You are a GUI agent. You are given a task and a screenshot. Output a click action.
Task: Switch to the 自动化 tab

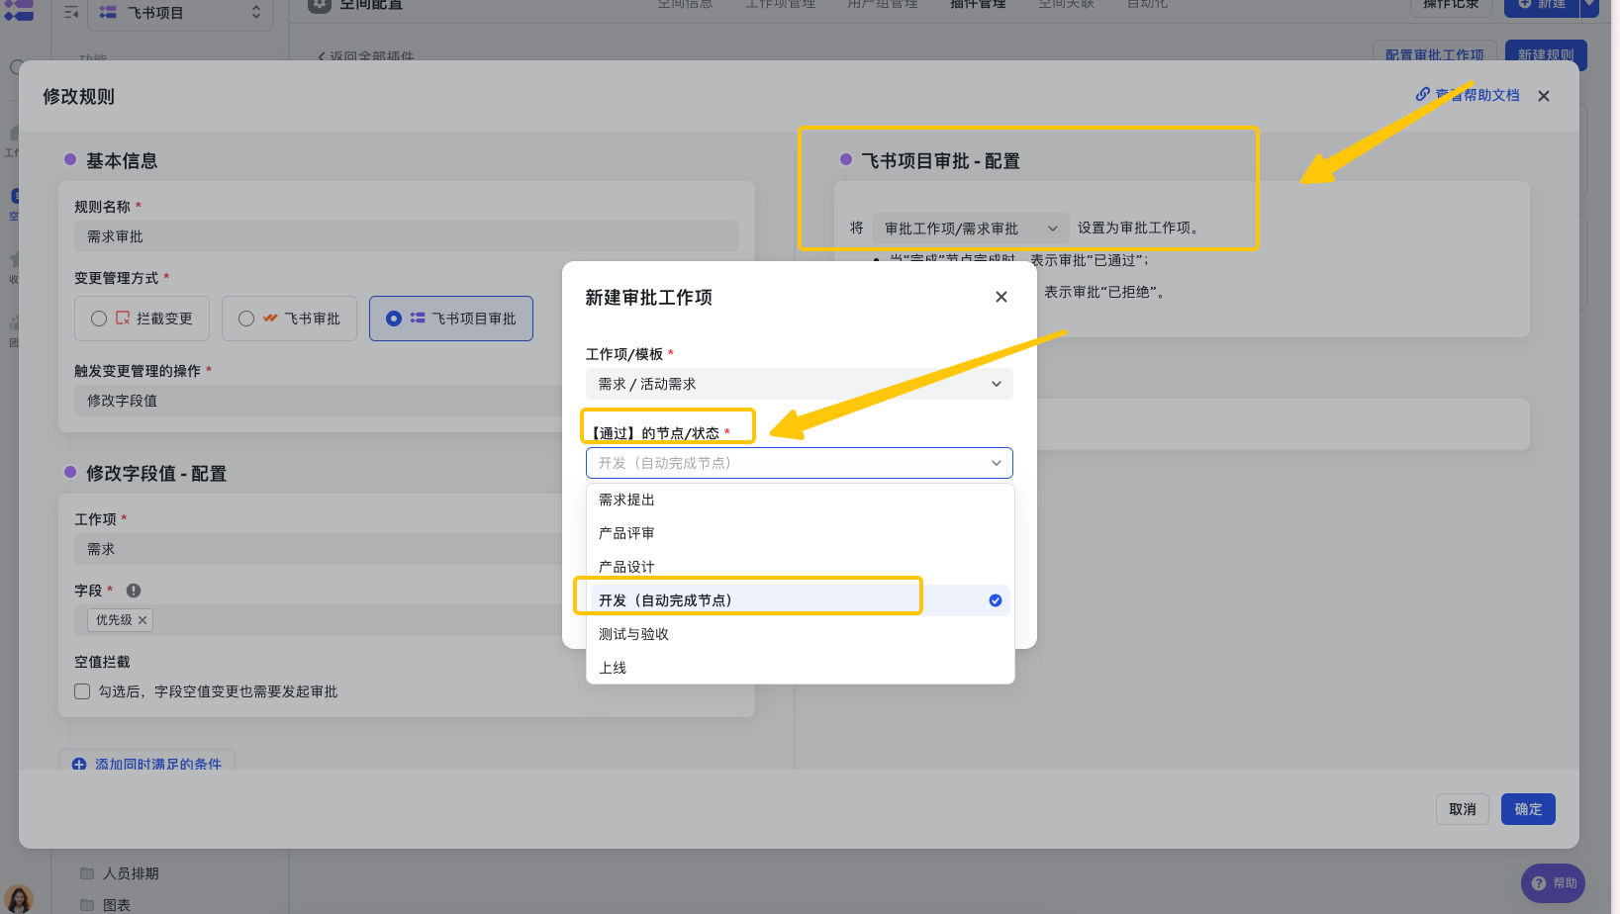pyautogui.click(x=1147, y=5)
